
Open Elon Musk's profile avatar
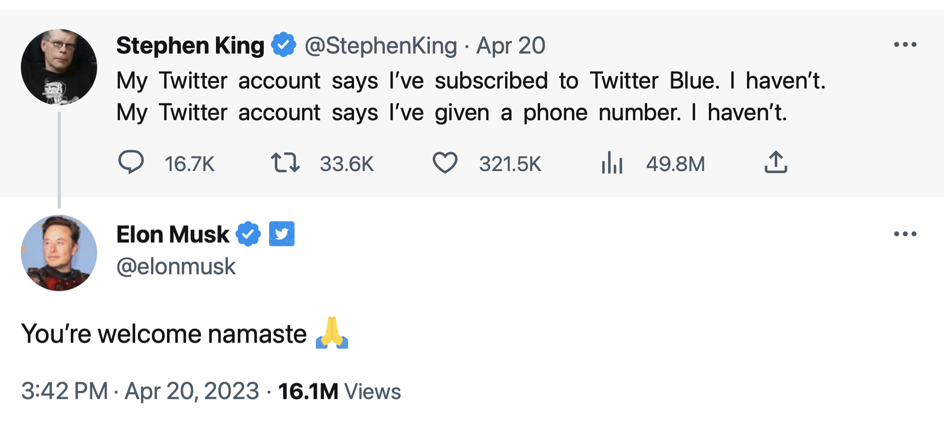pos(59,253)
